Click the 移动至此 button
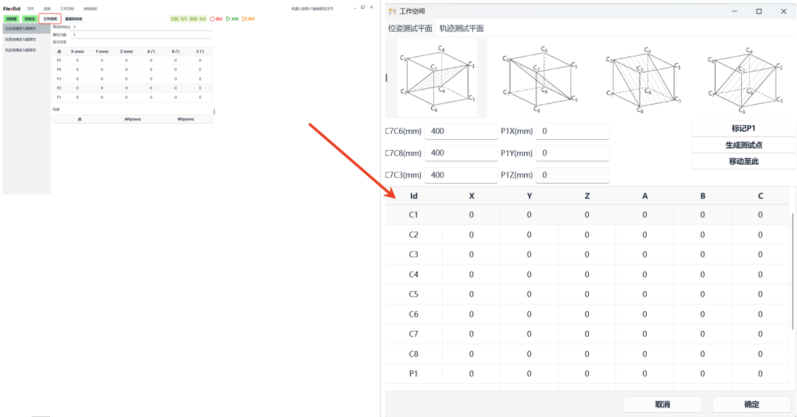This screenshot has height=417, width=797. coord(744,161)
